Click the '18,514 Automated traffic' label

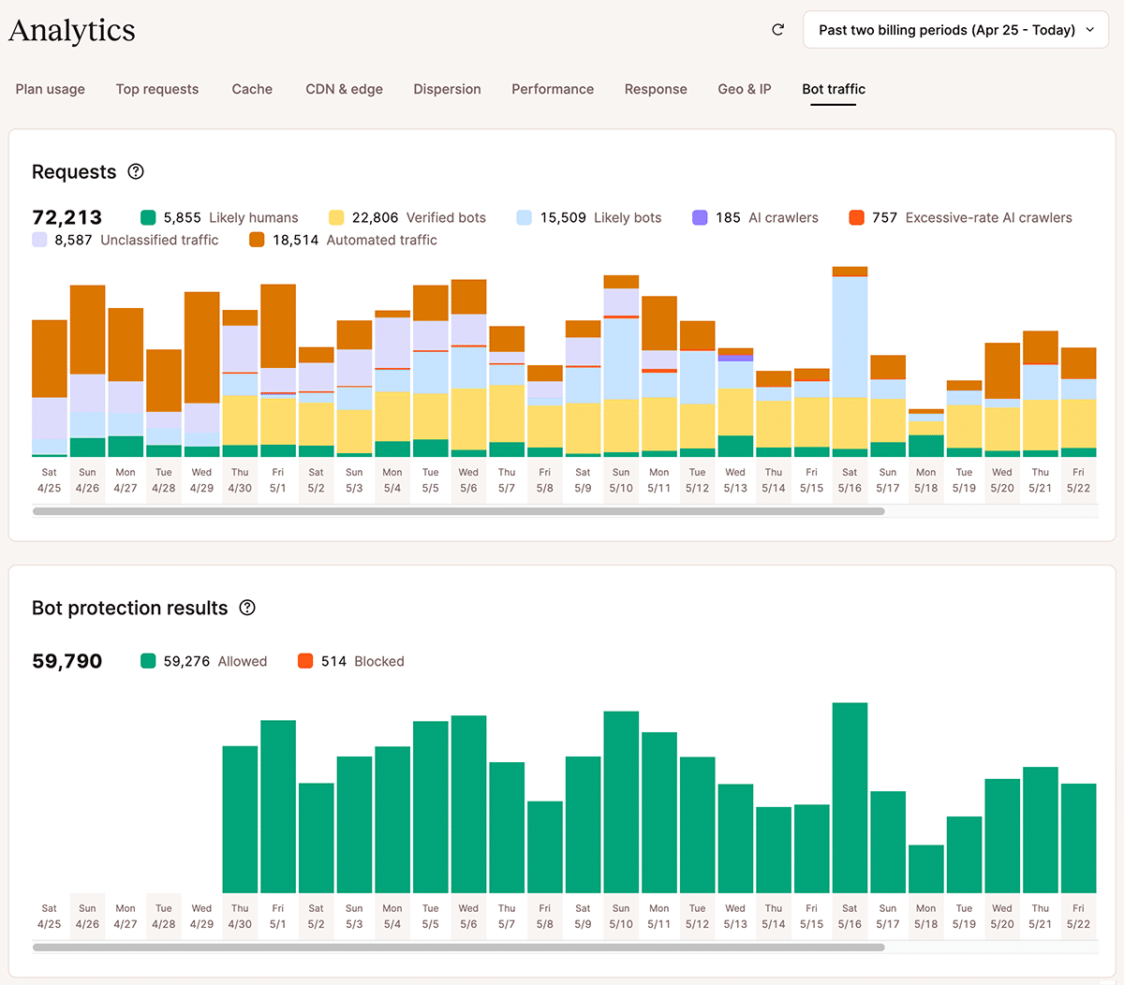click(355, 240)
